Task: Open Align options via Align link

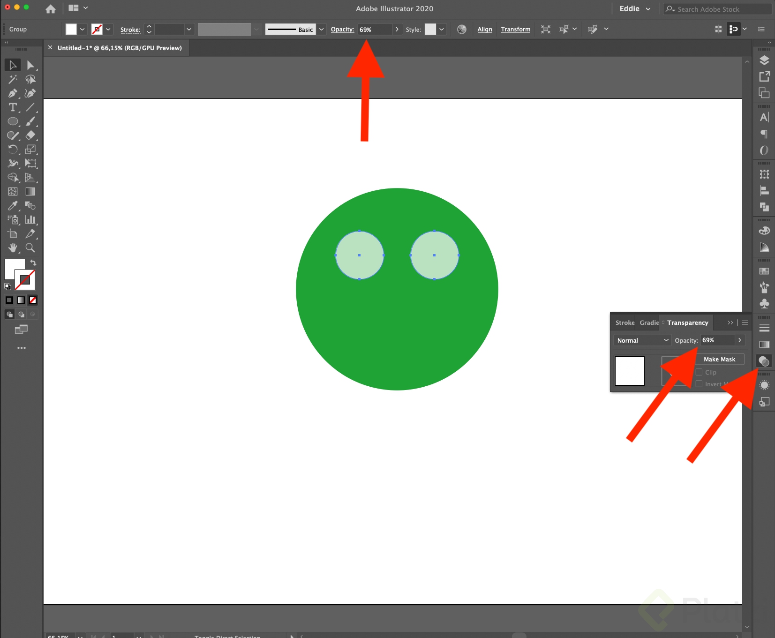Action: click(485, 29)
